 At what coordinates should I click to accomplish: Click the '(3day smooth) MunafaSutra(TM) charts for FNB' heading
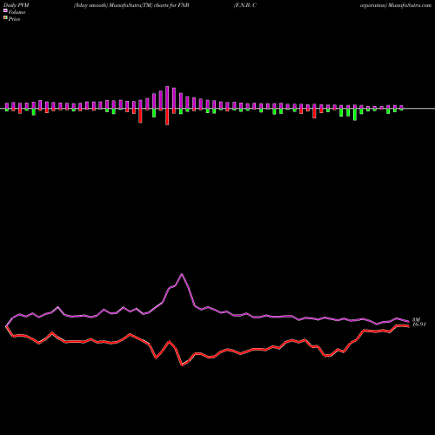pyautogui.click(x=131, y=5)
